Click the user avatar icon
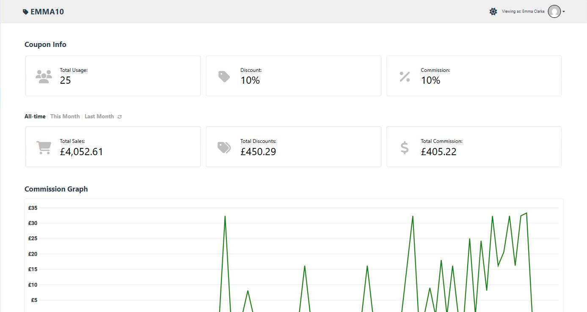The width and height of the screenshot is (587, 312). [554, 11]
